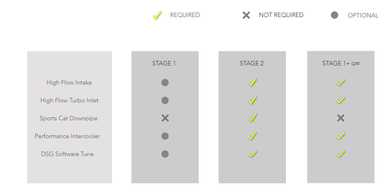Click Stage 1+ GPF High Flow Intake checkmark
The image size is (382, 191).
click(x=341, y=82)
